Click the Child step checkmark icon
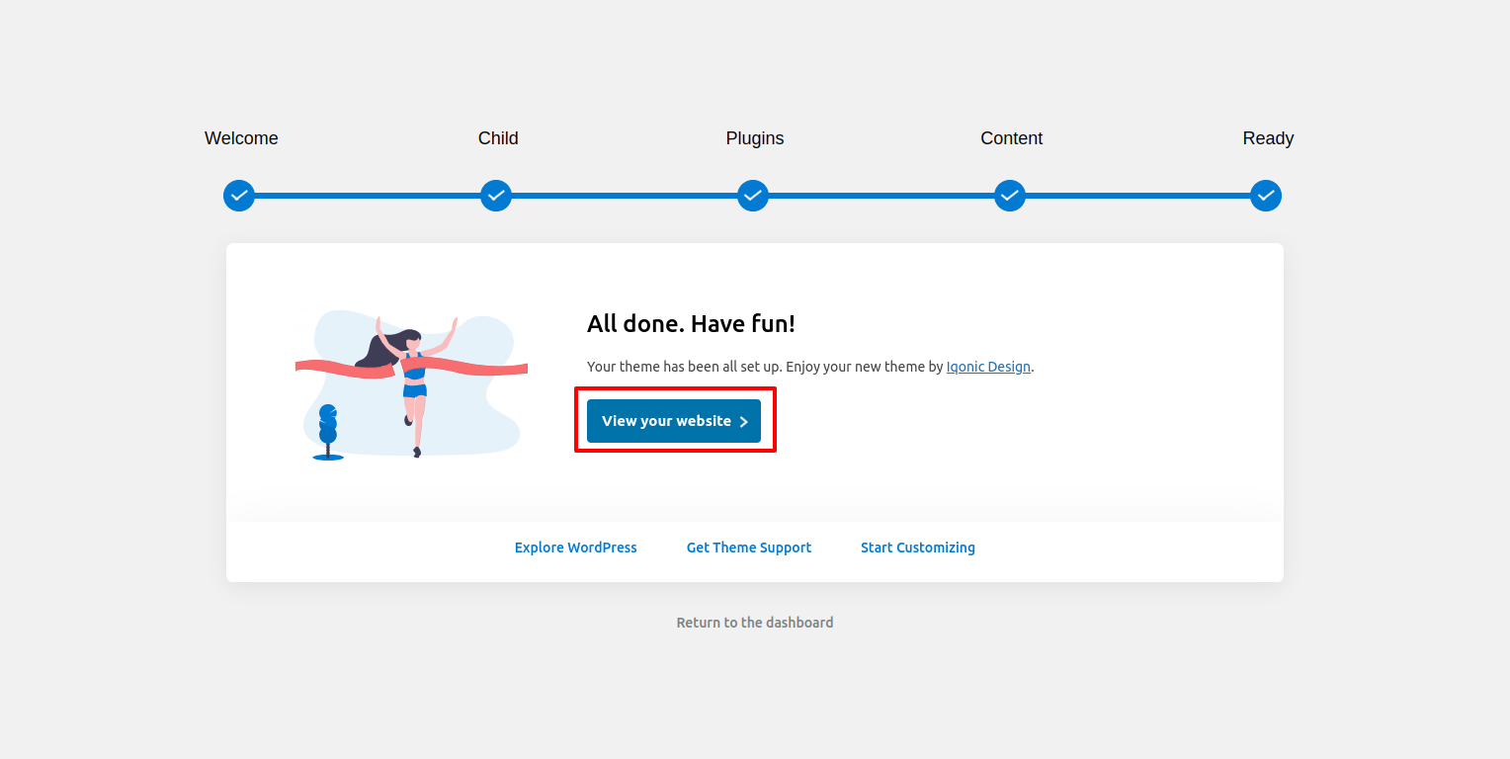 (x=496, y=196)
